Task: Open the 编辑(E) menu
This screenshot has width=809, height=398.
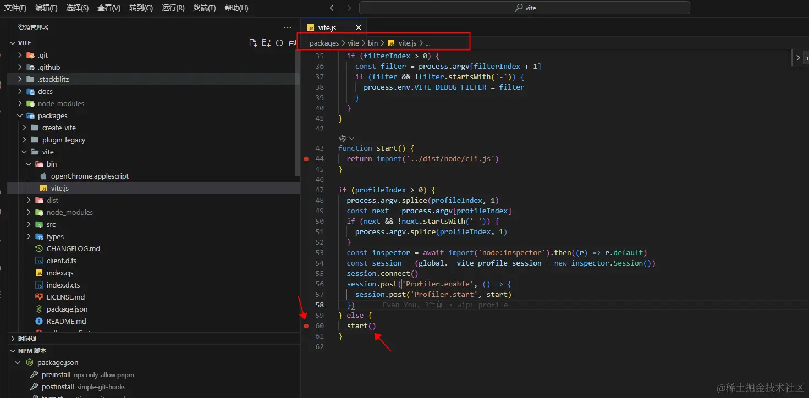Action: click(46, 8)
